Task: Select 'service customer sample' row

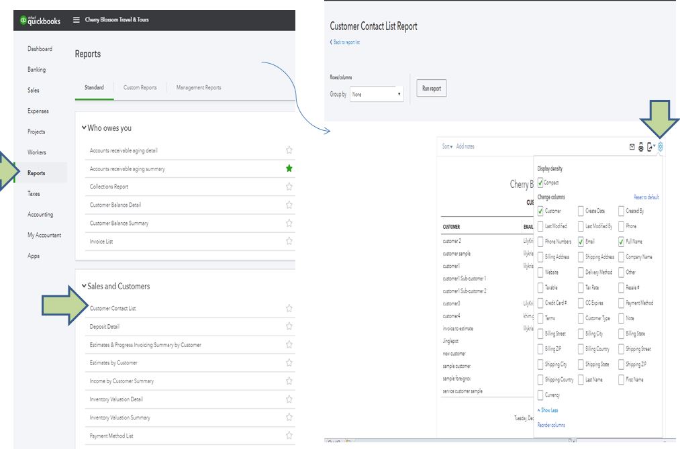Action: [463, 391]
